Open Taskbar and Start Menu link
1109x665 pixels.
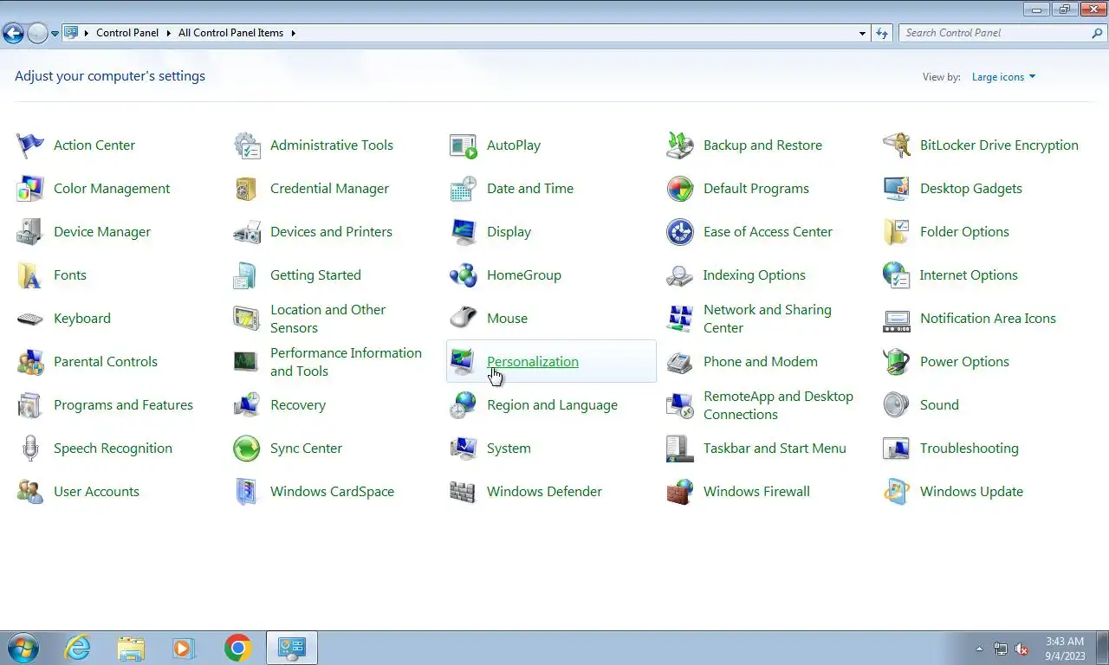coord(775,449)
